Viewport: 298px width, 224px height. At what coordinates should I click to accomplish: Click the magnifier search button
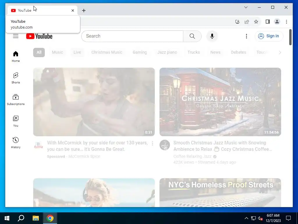point(192,36)
